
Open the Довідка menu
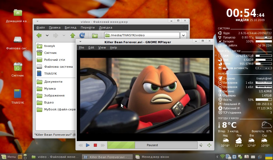pyautogui.click(x=106, y=27)
